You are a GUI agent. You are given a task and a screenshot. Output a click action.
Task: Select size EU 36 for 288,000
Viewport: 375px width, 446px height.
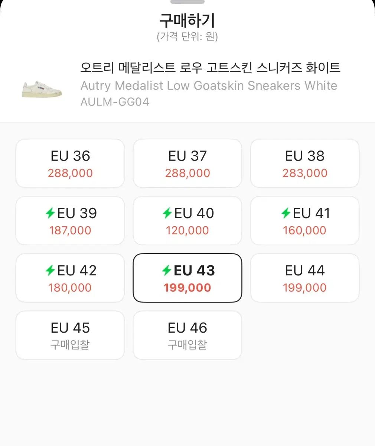click(x=70, y=164)
